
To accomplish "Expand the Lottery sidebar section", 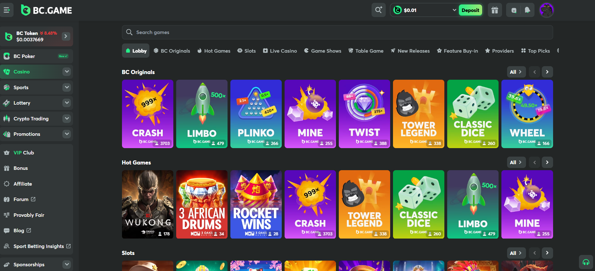I will (66, 103).
